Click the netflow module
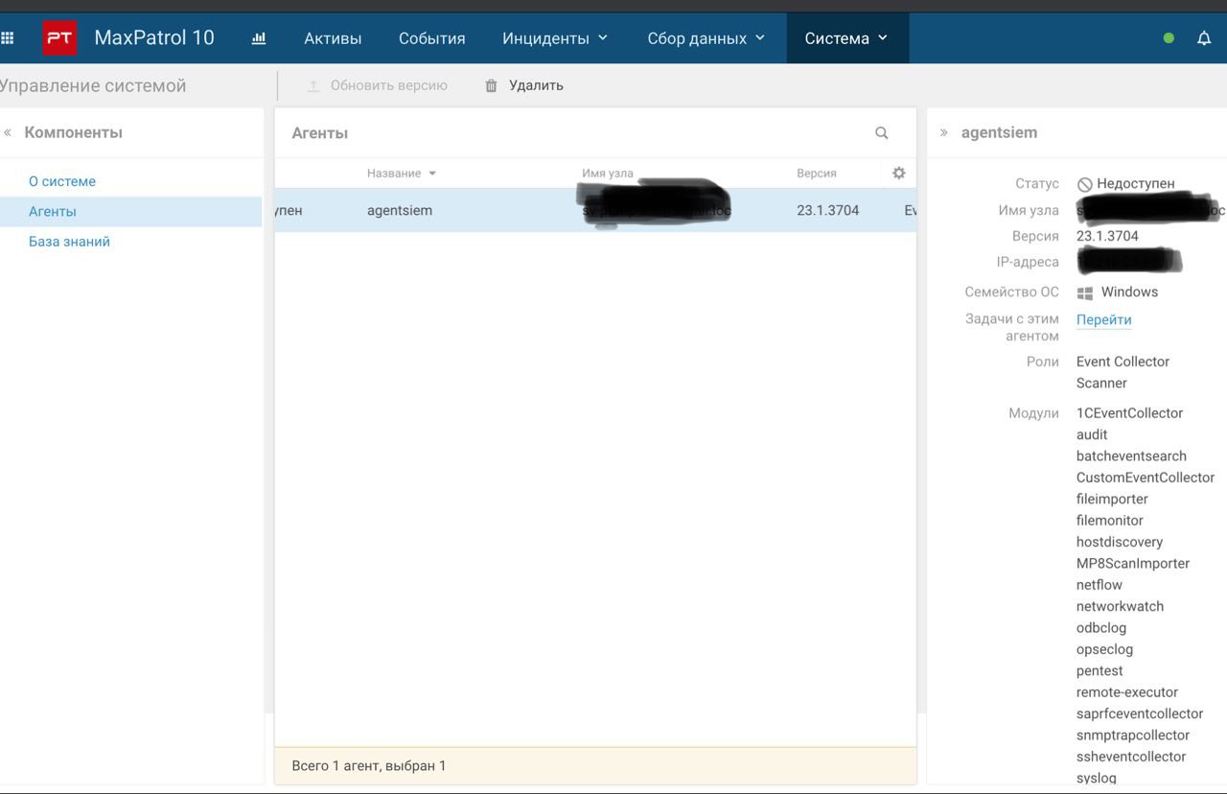The height and width of the screenshot is (794, 1227). (x=1100, y=585)
